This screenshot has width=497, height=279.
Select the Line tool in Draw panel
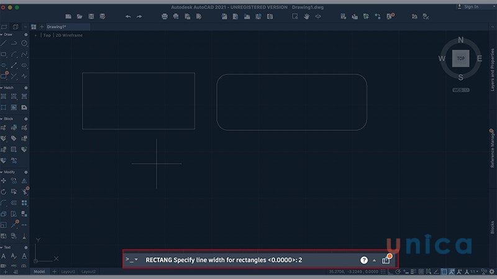pyautogui.click(x=4, y=43)
